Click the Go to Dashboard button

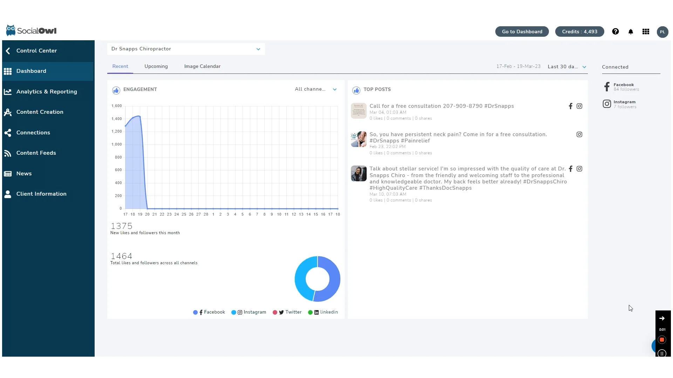(x=522, y=31)
